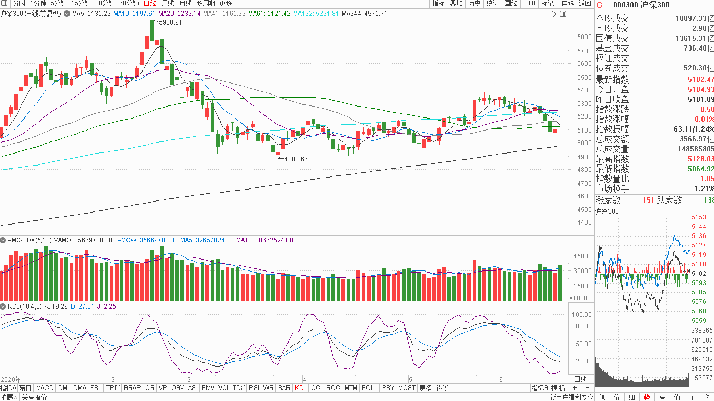Click the 标记 mark button

[547, 4]
